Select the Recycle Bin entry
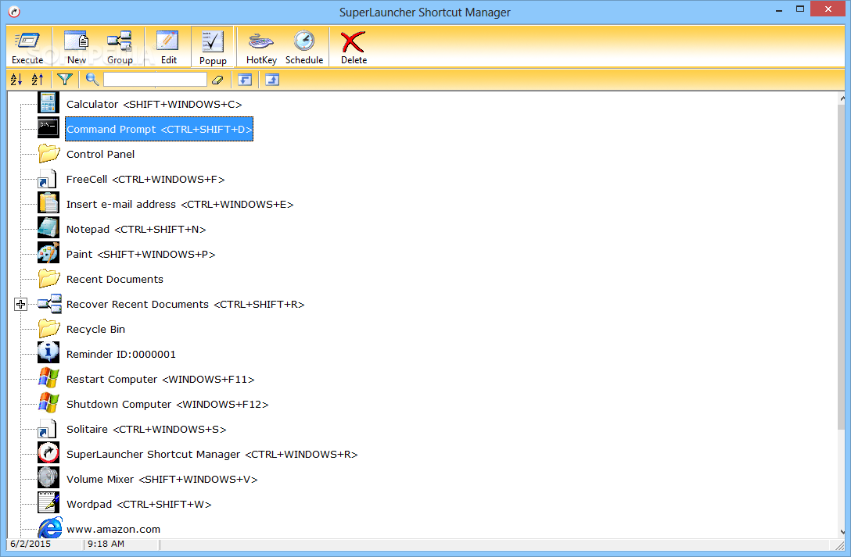Viewport: 851px width, 557px height. pos(95,330)
